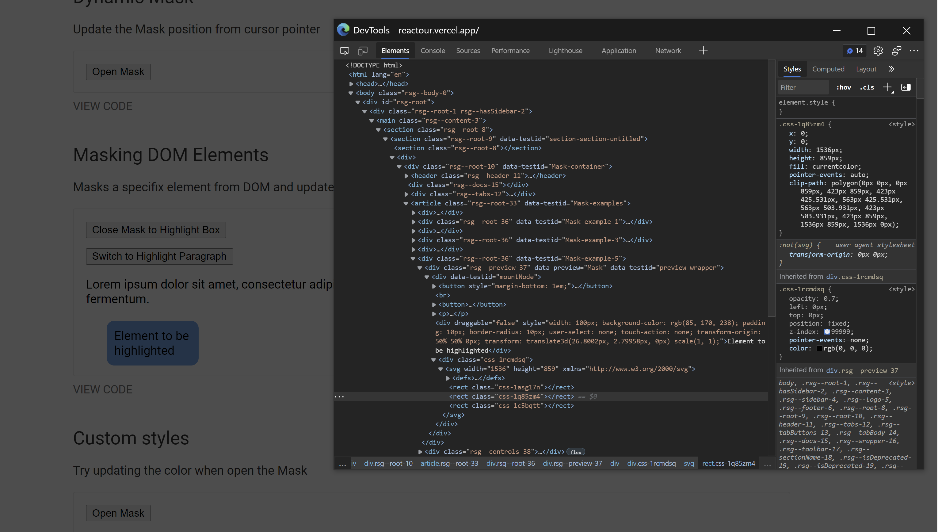
Task: Click the Styles Filter input field
Action: click(x=803, y=87)
